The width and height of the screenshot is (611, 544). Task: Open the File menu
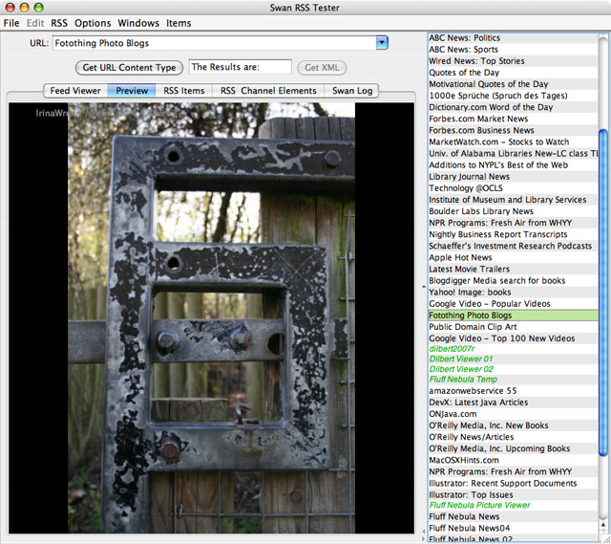pos(11,23)
